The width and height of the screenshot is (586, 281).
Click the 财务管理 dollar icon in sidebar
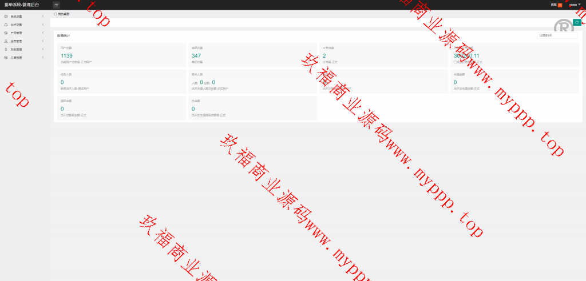[x=6, y=50]
